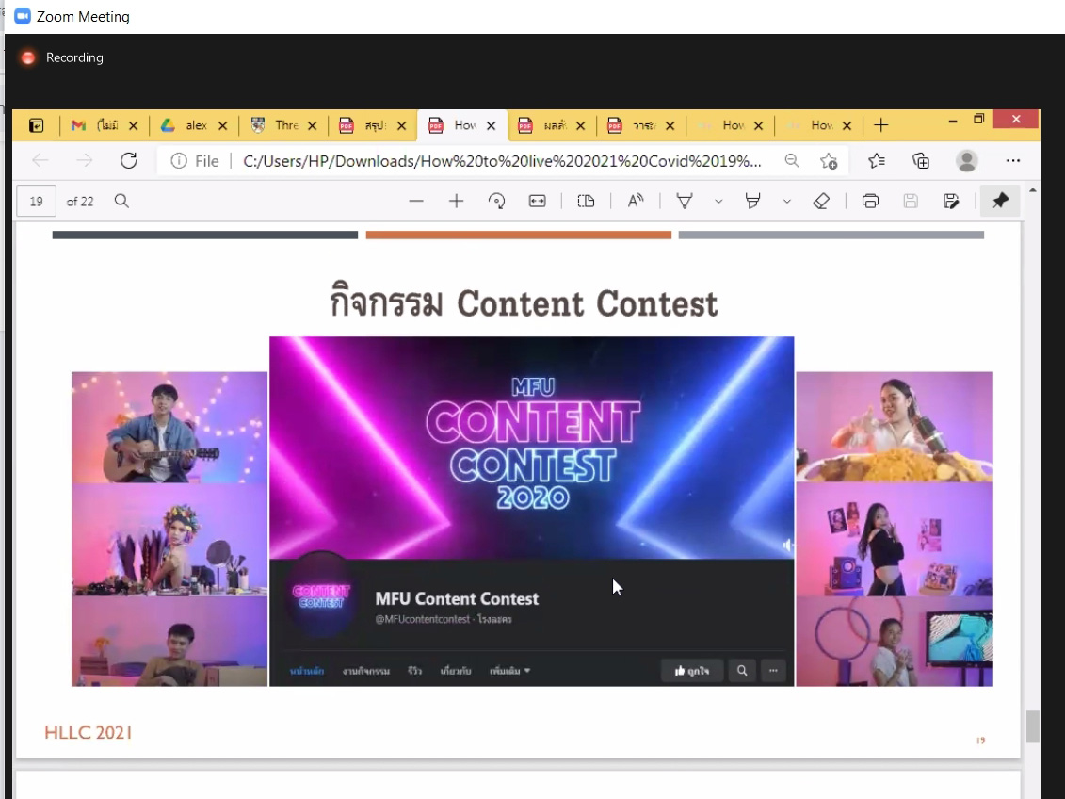Expand the Draw tool color options chevron
This screenshot has height=799, width=1065.
pos(718,201)
